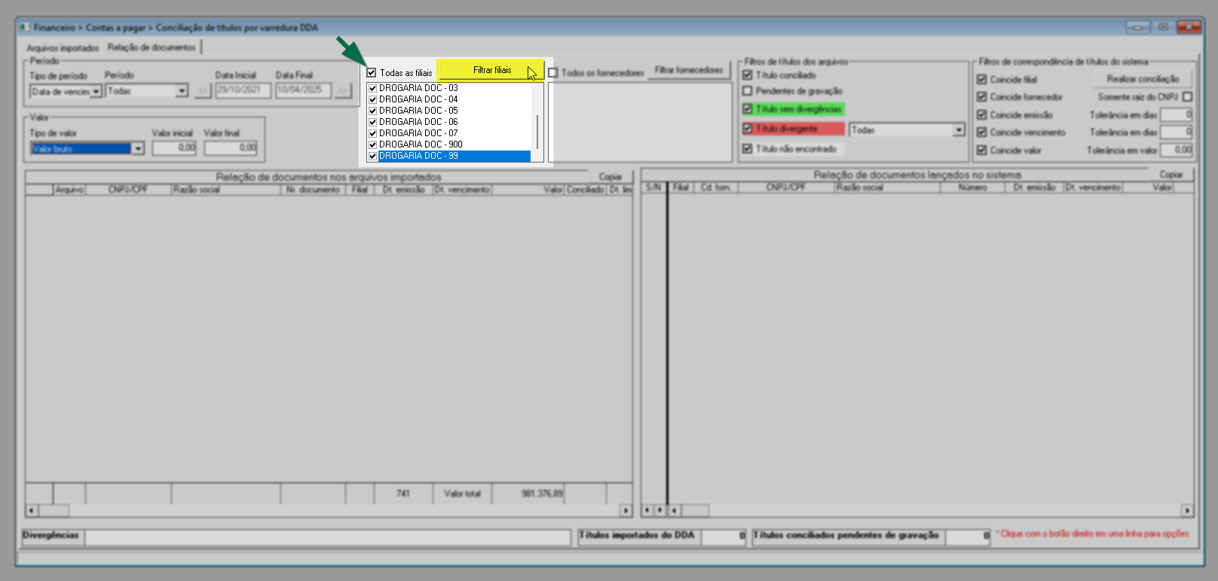The image size is (1218, 581).
Task: Toggle Coincide fornecedor checkbox
Action: (982, 97)
